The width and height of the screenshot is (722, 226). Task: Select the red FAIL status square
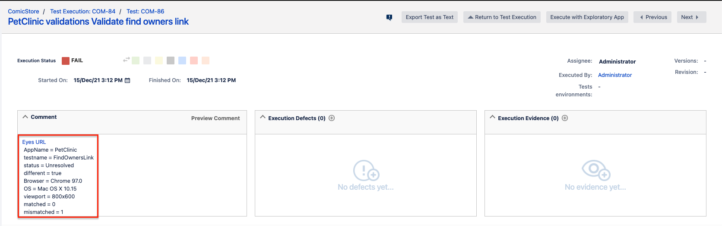click(x=66, y=60)
